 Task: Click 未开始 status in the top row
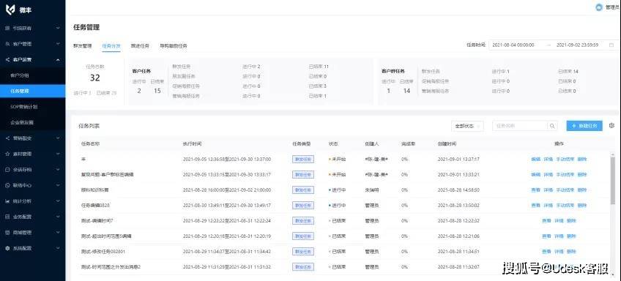coord(338,159)
